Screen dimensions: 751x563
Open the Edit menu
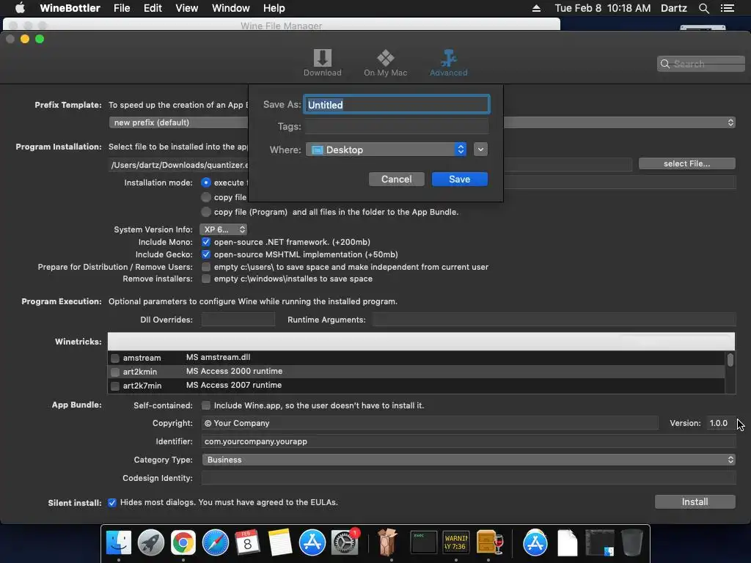click(153, 8)
